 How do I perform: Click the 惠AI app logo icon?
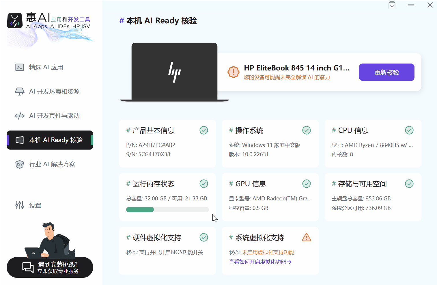pyautogui.click(x=15, y=21)
